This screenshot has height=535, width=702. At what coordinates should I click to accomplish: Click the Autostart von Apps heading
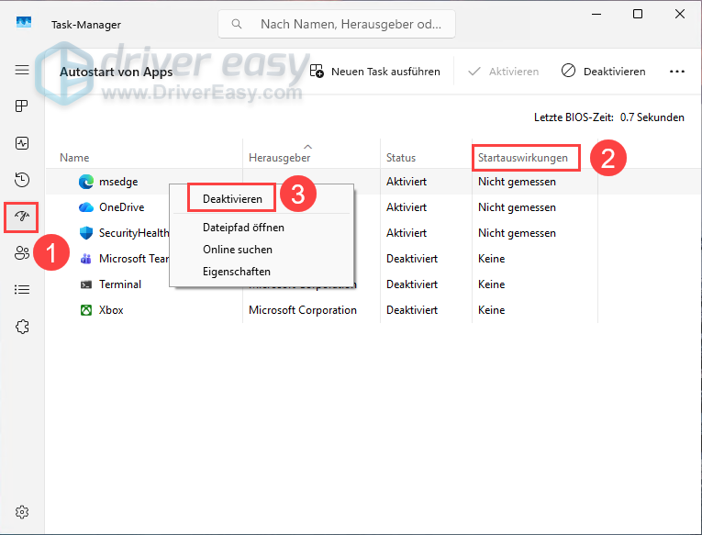(116, 72)
